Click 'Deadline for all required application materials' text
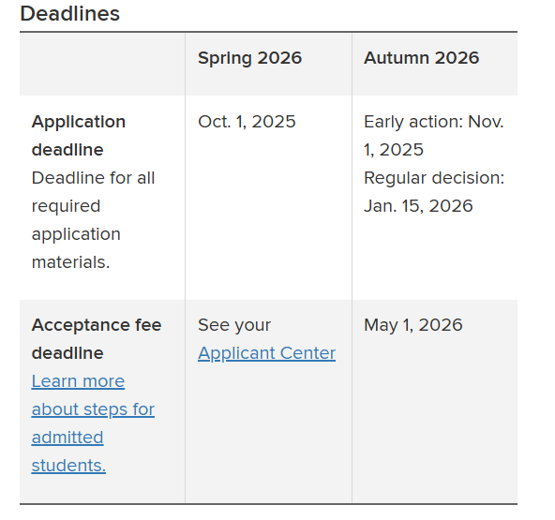 [x=94, y=220]
